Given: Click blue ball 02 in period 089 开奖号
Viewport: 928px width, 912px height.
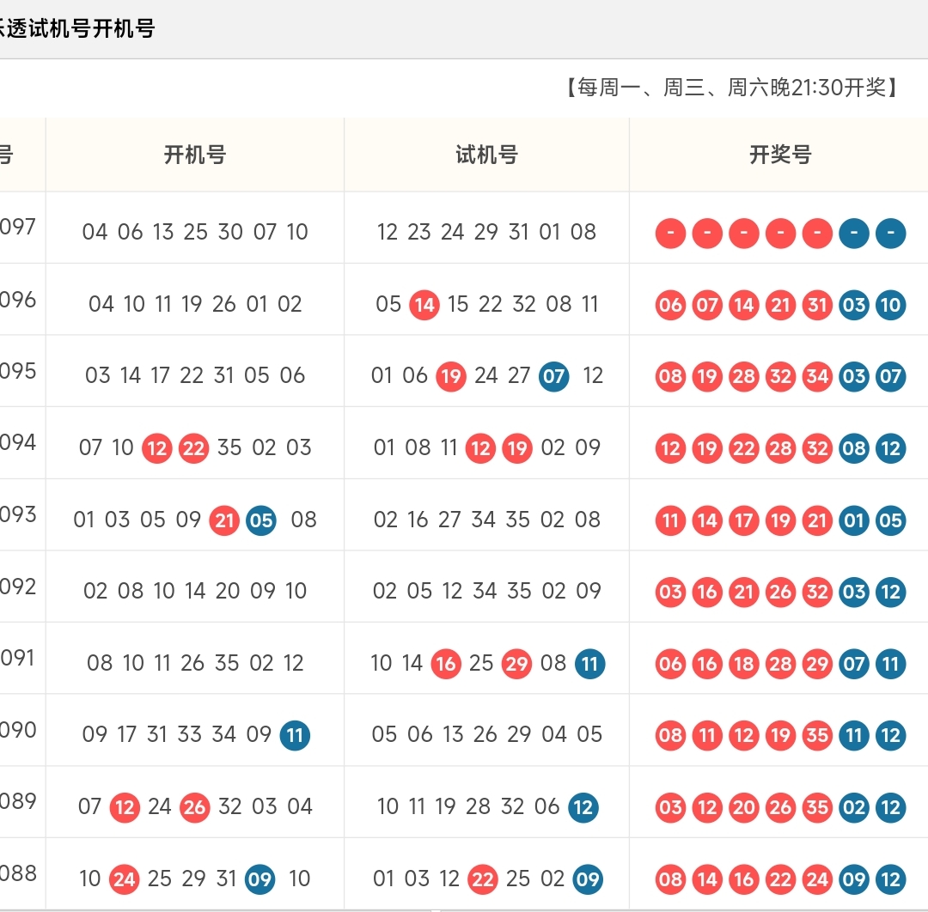Looking at the screenshot, I should pos(854,807).
